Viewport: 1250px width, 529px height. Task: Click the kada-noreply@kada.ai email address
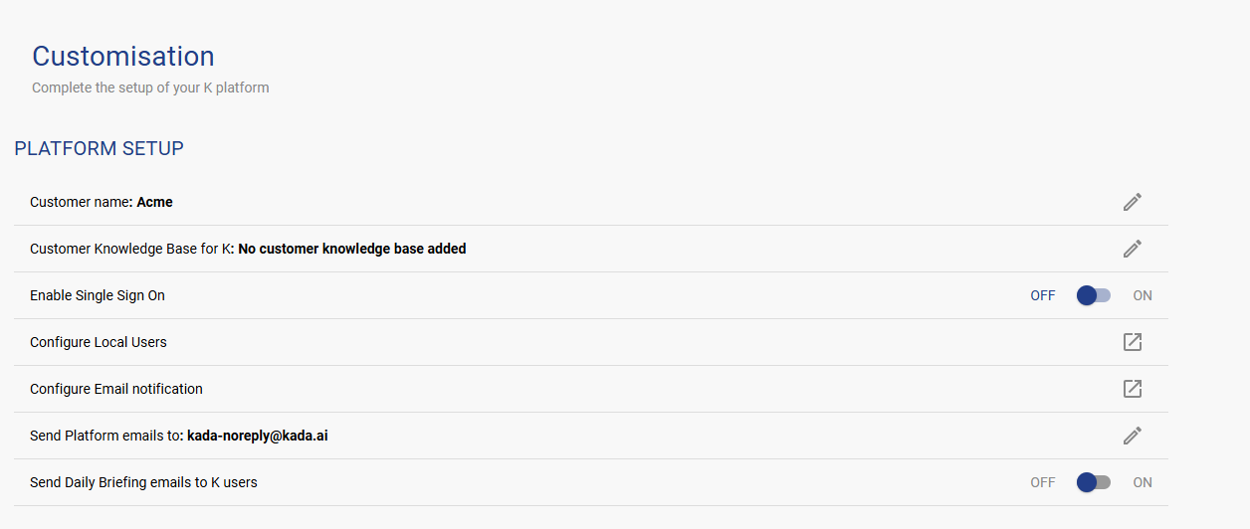[x=258, y=436]
